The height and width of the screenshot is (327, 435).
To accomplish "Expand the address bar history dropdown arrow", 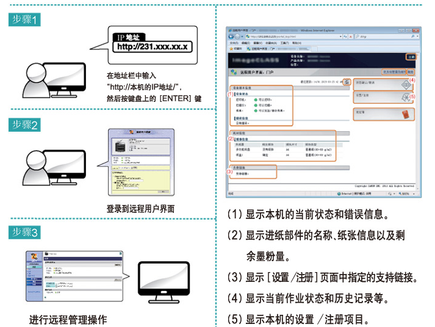I will 340,37.
